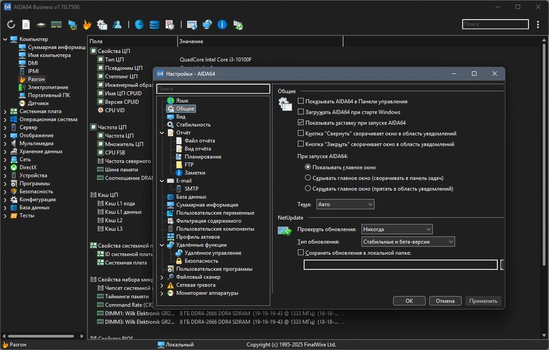Open the "Проверять обновления" Никогда dropdown
The image size is (549, 350).
[x=397, y=229]
